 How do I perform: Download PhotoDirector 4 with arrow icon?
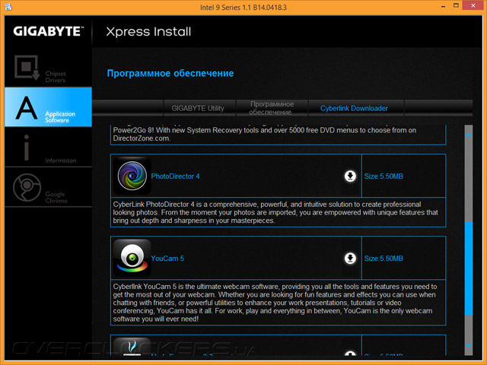tap(350, 176)
